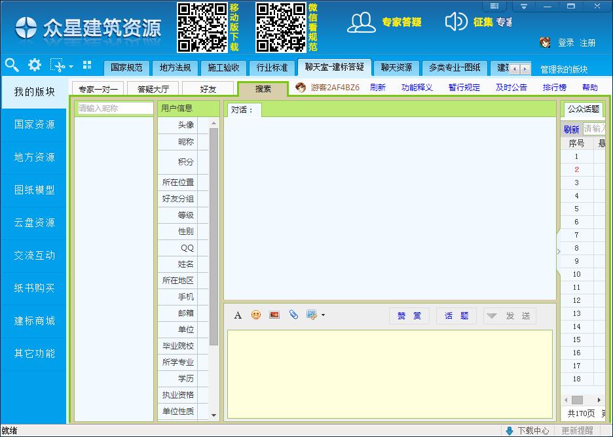The image size is (613, 437).
Task: Open the emoji picker smiley icon
Action: (256, 315)
